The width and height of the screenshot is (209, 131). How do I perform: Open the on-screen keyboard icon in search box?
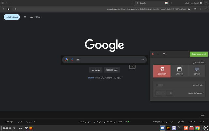(x=78, y=60)
